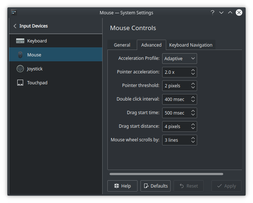Screen dimensions: 253x203
Task: Click the Keyboard icon in sidebar
Action: click(20, 41)
